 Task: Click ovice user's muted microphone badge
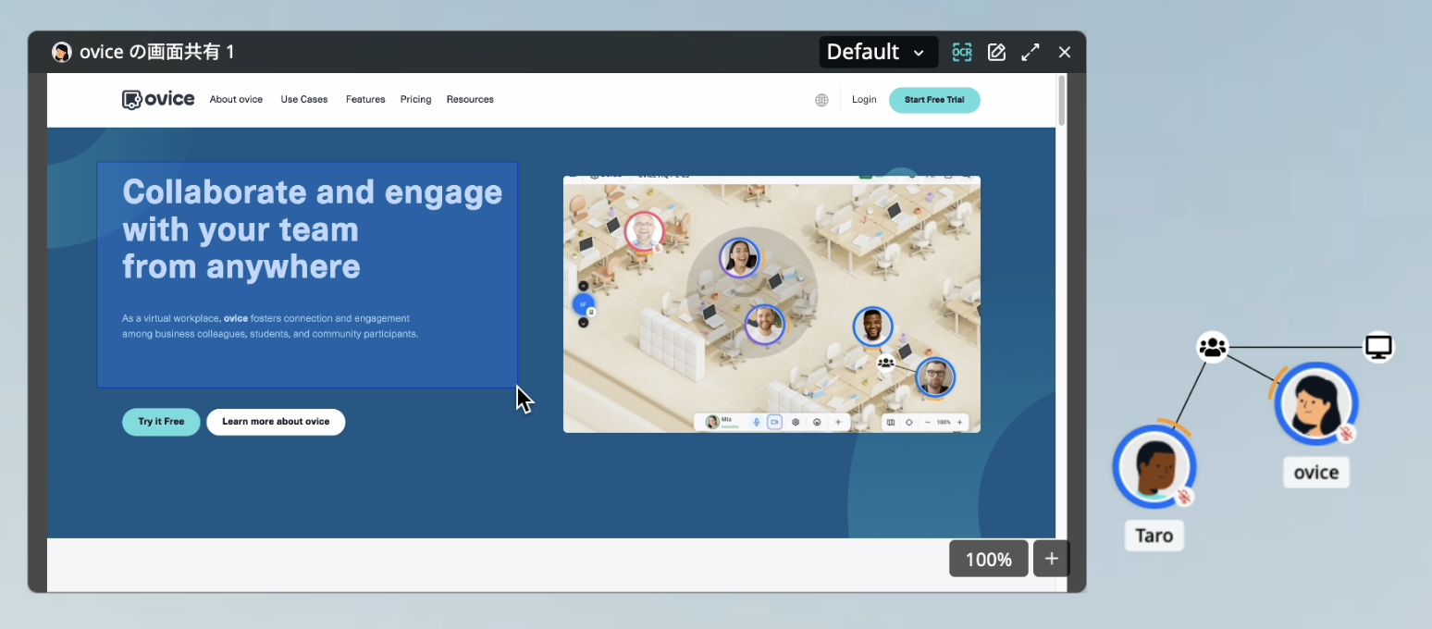(x=1348, y=433)
